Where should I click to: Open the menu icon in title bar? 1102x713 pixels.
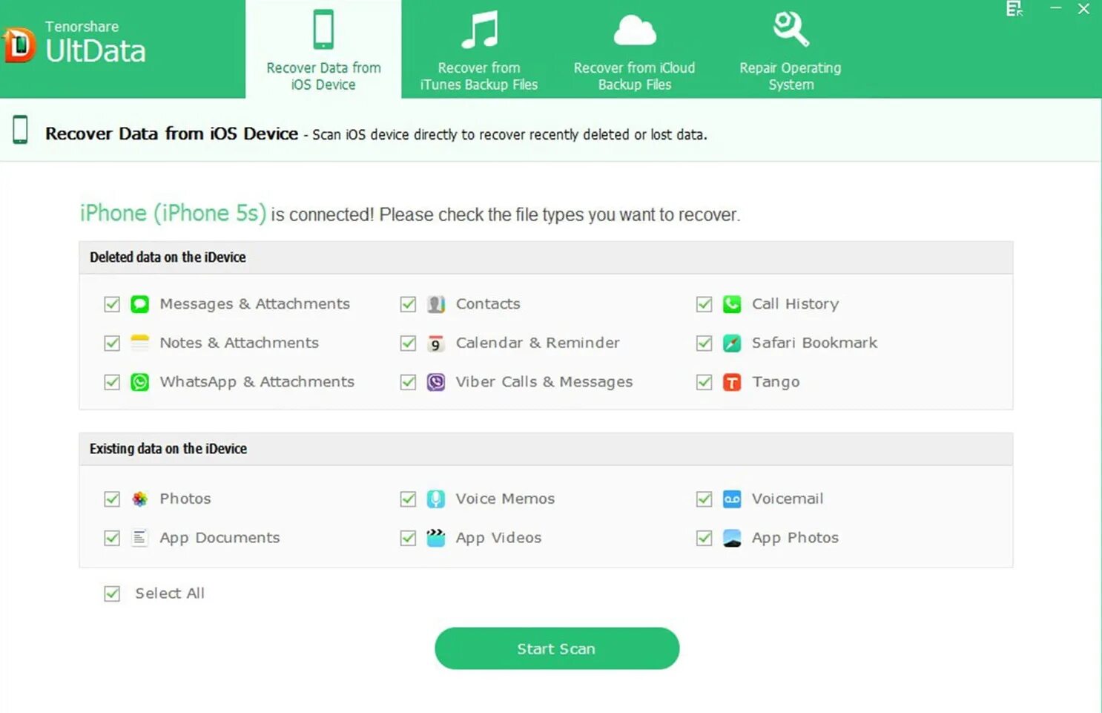(x=1014, y=9)
